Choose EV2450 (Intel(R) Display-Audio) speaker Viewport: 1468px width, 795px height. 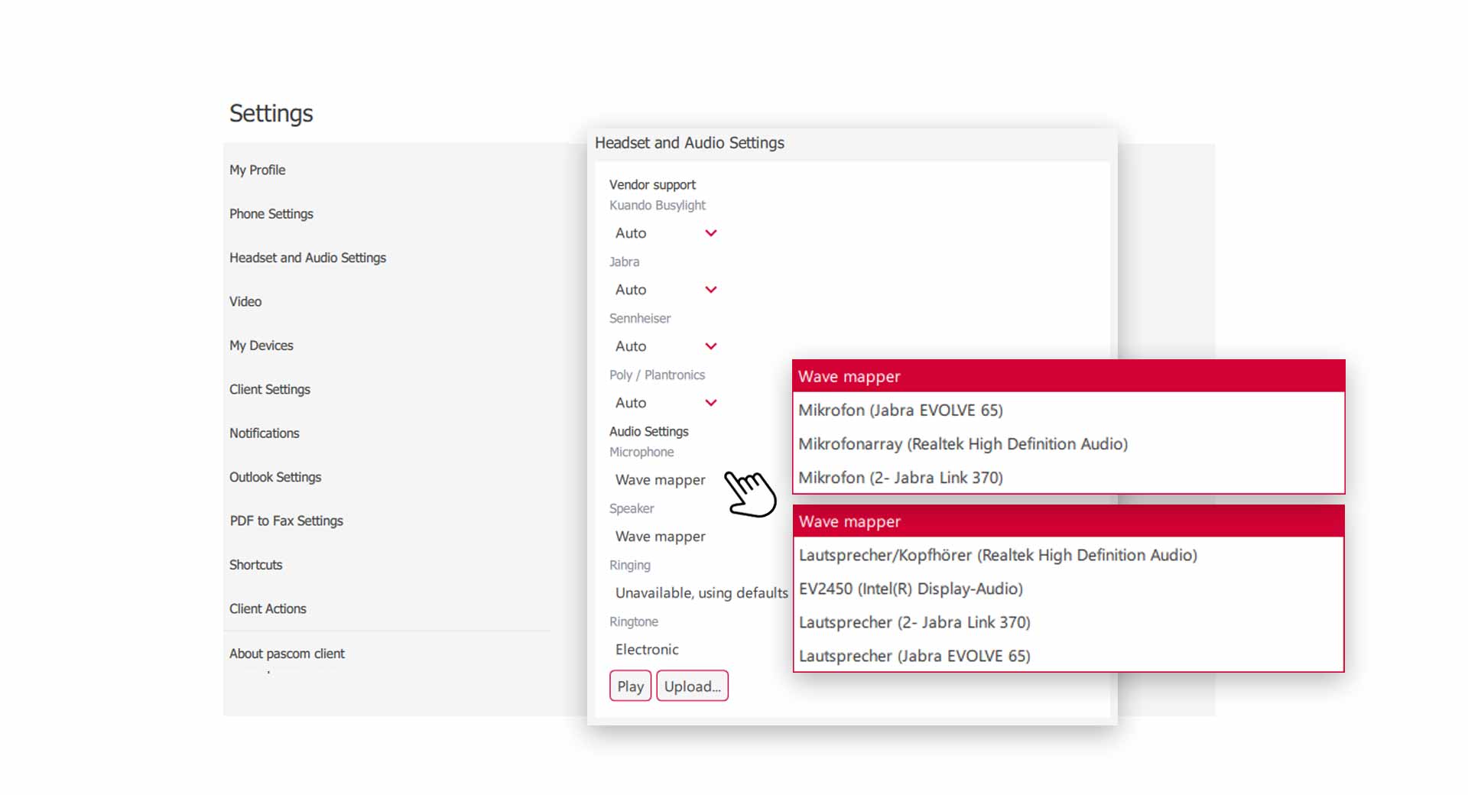point(1068,589)
